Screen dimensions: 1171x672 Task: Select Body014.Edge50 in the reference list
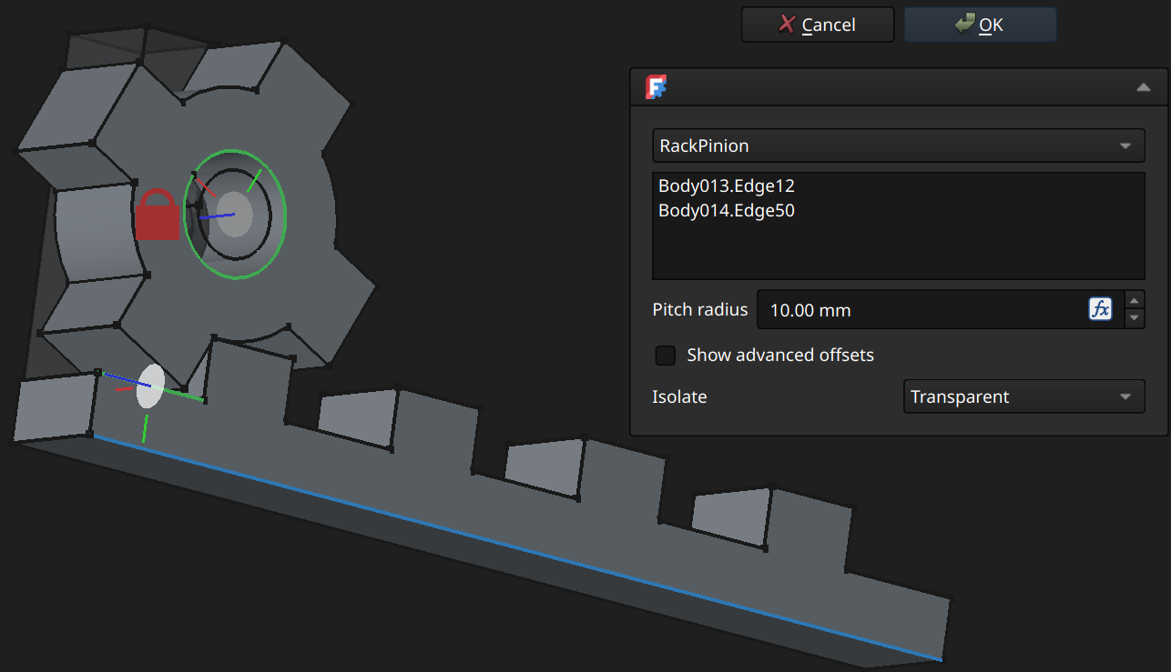(727, 211)
